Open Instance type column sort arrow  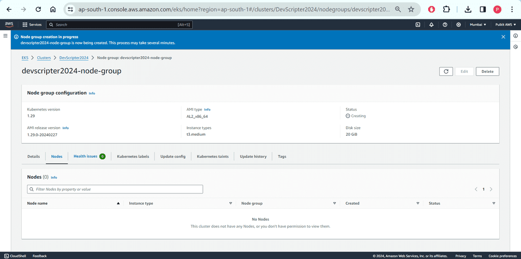[x=230, y=203]
